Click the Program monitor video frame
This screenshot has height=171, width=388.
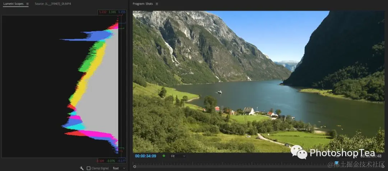pyautogui.click(x=258, y=82)
